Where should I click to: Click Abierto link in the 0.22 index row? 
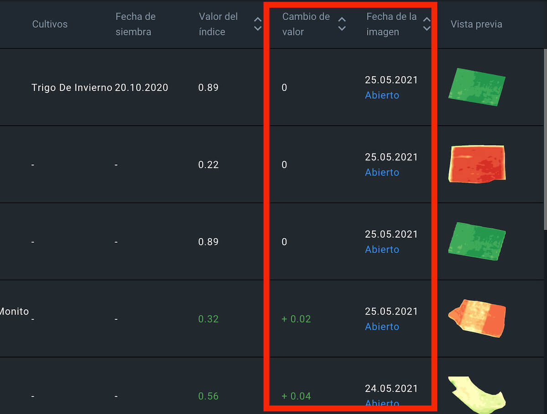pos(382,172)
